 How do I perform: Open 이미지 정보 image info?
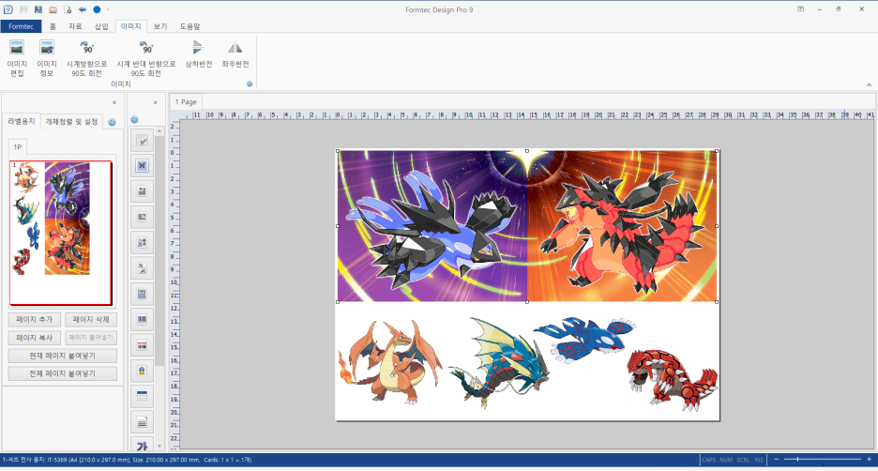coord(47,58)
